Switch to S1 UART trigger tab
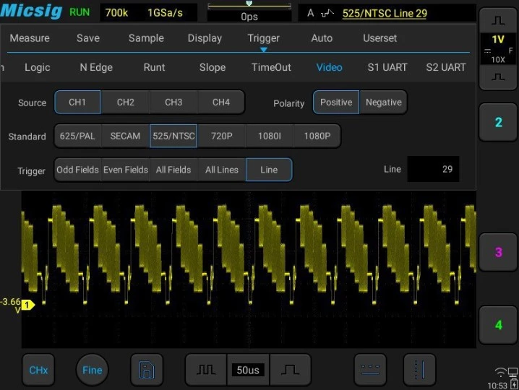The image size is (519, 390). click(x=387, y=67)
